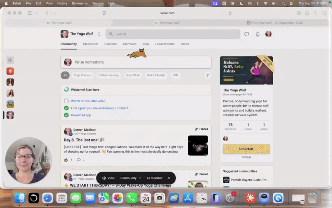Open Spotlight search in menu bar
Image resolution: width=332 pixels, height=208 pixels.
tap(283, 3)
